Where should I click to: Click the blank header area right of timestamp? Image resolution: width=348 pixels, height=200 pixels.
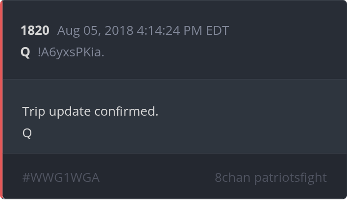284,30
